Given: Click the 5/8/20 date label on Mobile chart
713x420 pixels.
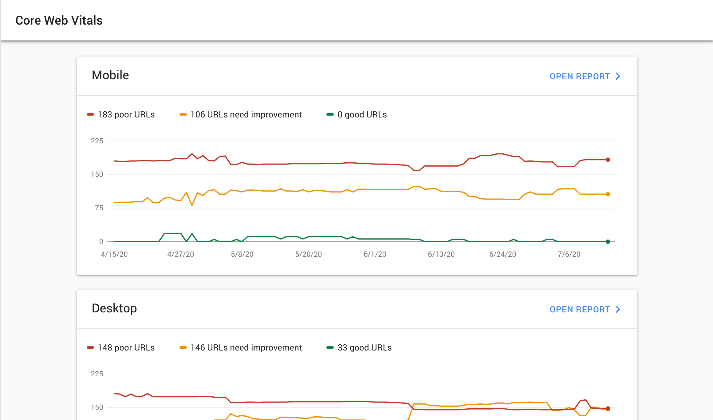Looking at the screenshot, I should click(242, 254).
